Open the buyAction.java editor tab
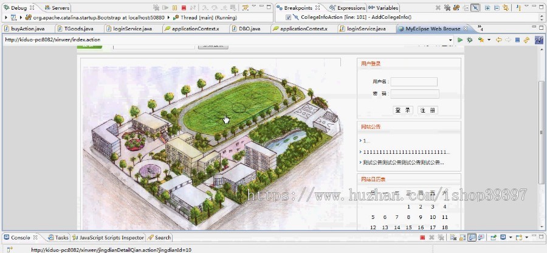This screenshot has width=547, height=253. 24,29
